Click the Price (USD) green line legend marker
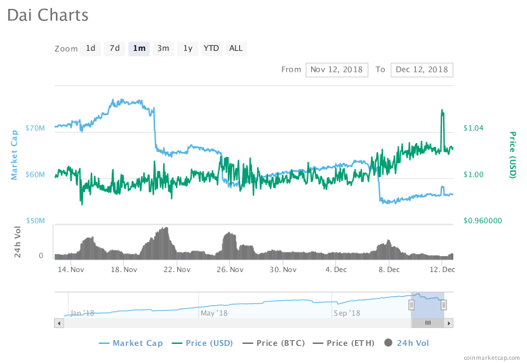This screenshot has width=527, height=363. (177, 343)
